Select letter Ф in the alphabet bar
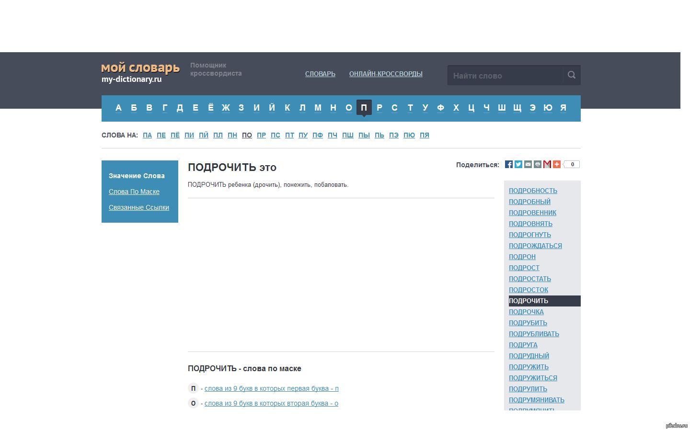This screenshot has width=690, height=431. 440,108
